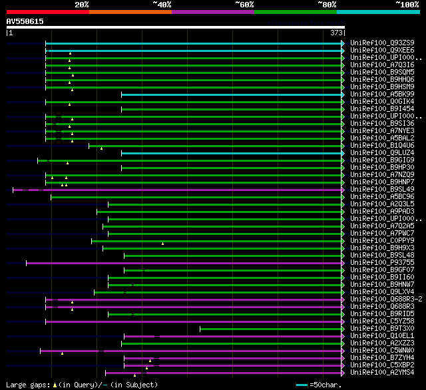Click the UniRef100_Q9LUZ4 label
Image resolution: width=426 pixels, height=390 pixels.
(x=382, y=153)
